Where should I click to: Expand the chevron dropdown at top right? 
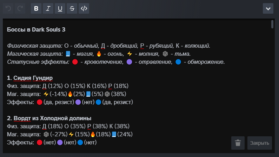268,8
